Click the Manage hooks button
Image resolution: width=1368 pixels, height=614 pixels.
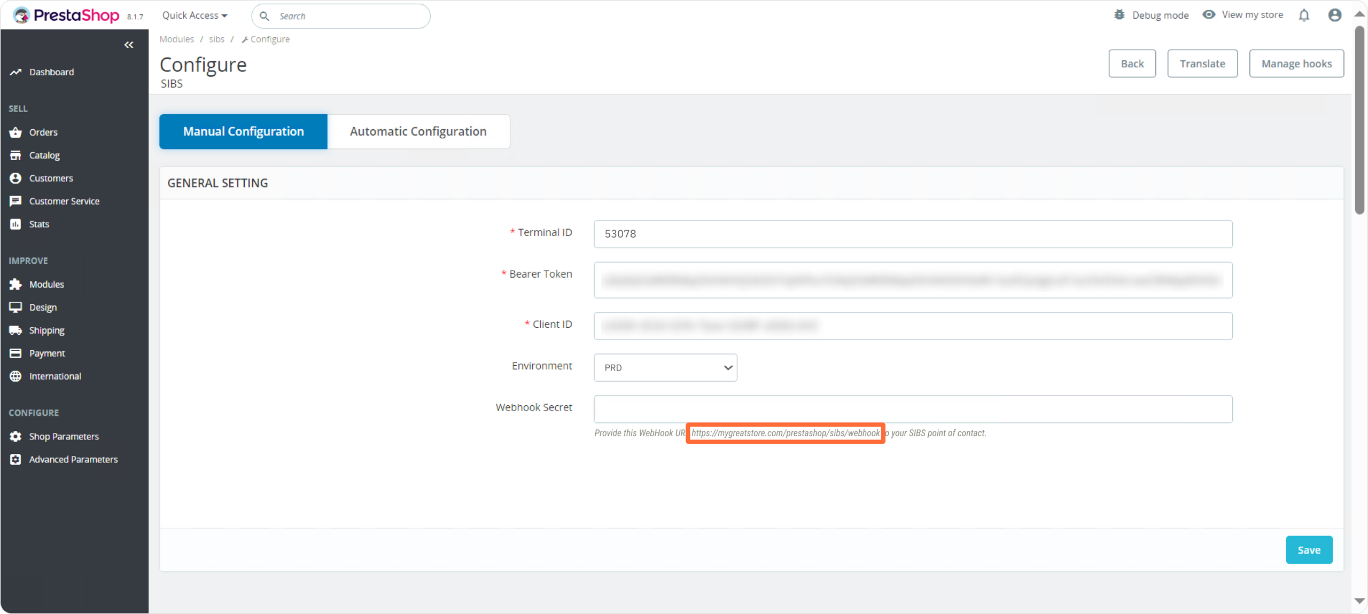1296,64
